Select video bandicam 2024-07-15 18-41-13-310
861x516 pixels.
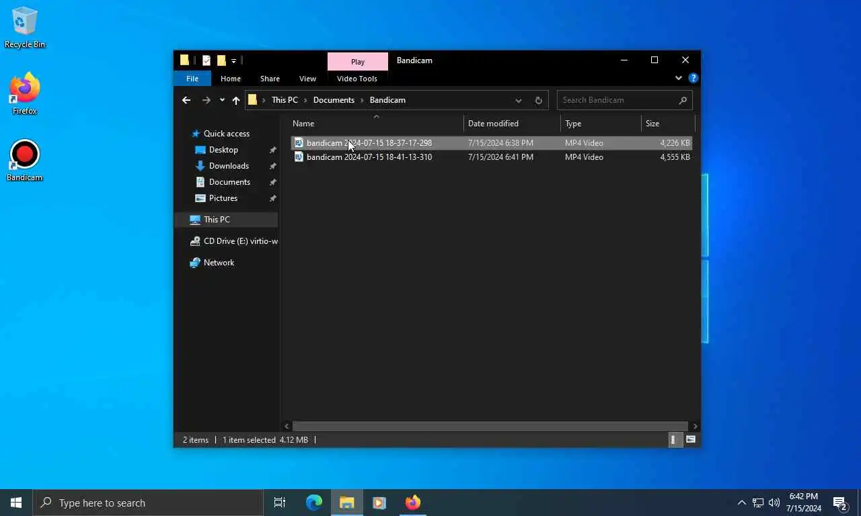point(491,157)
